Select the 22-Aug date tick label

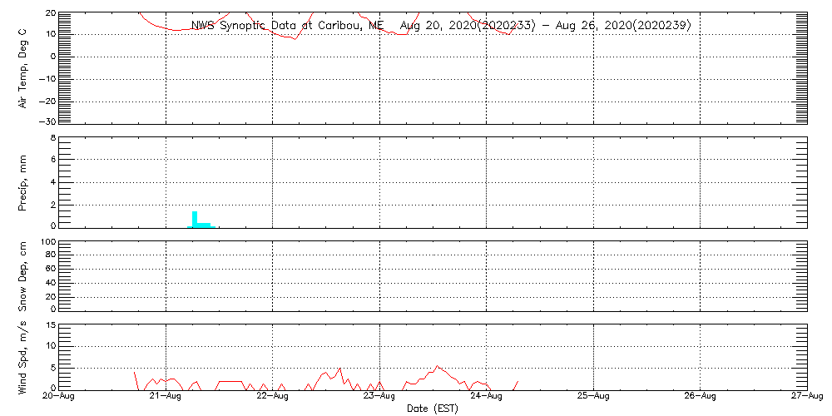272,398
